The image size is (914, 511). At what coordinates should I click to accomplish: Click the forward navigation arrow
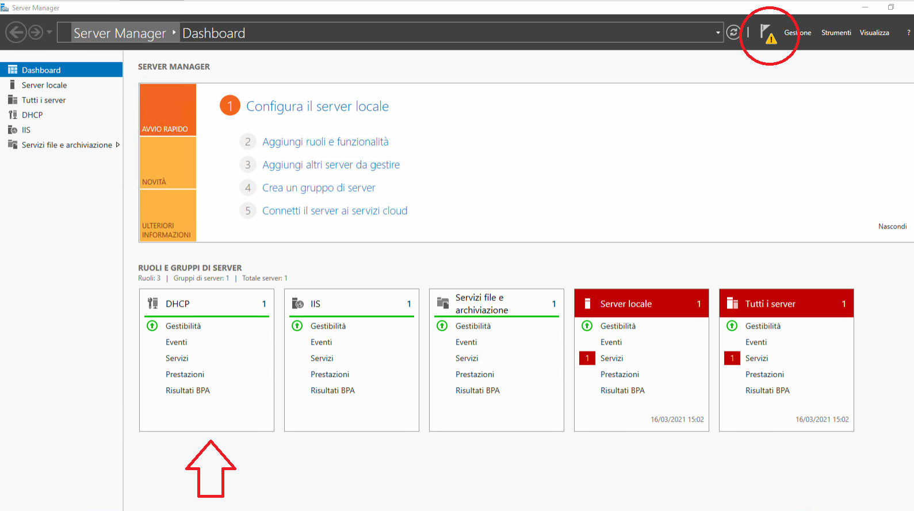coord(36,32)
